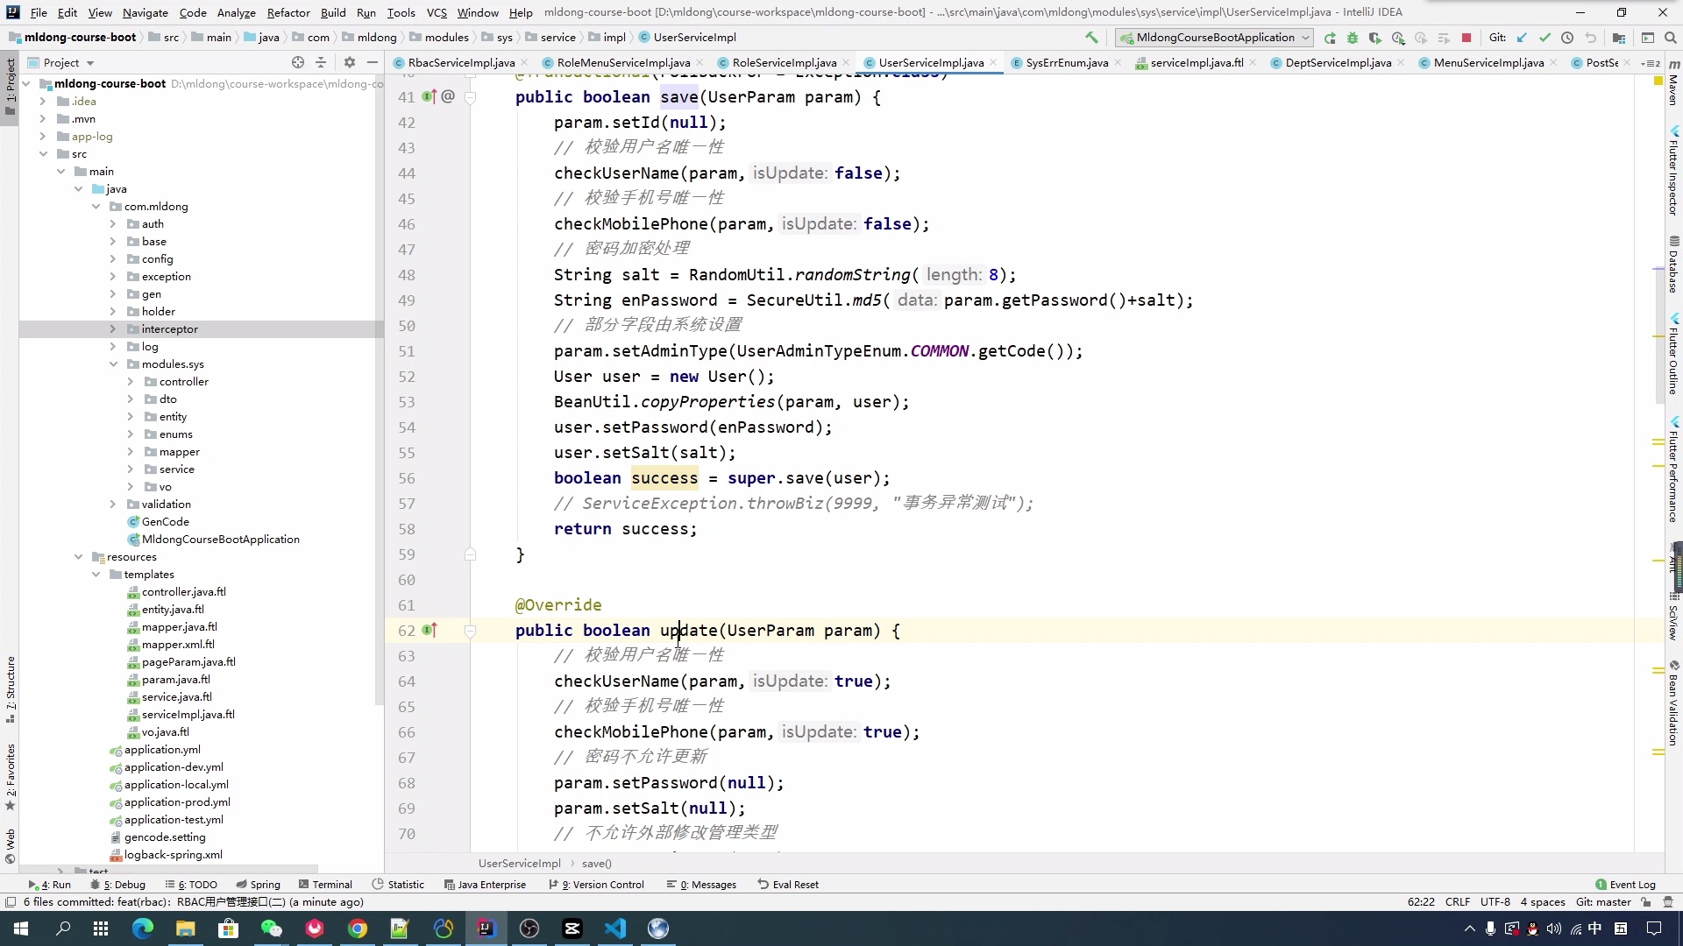Collapse the templates folder in project tree
Viewport: 1683px width, 946px height.
(96, 575)
